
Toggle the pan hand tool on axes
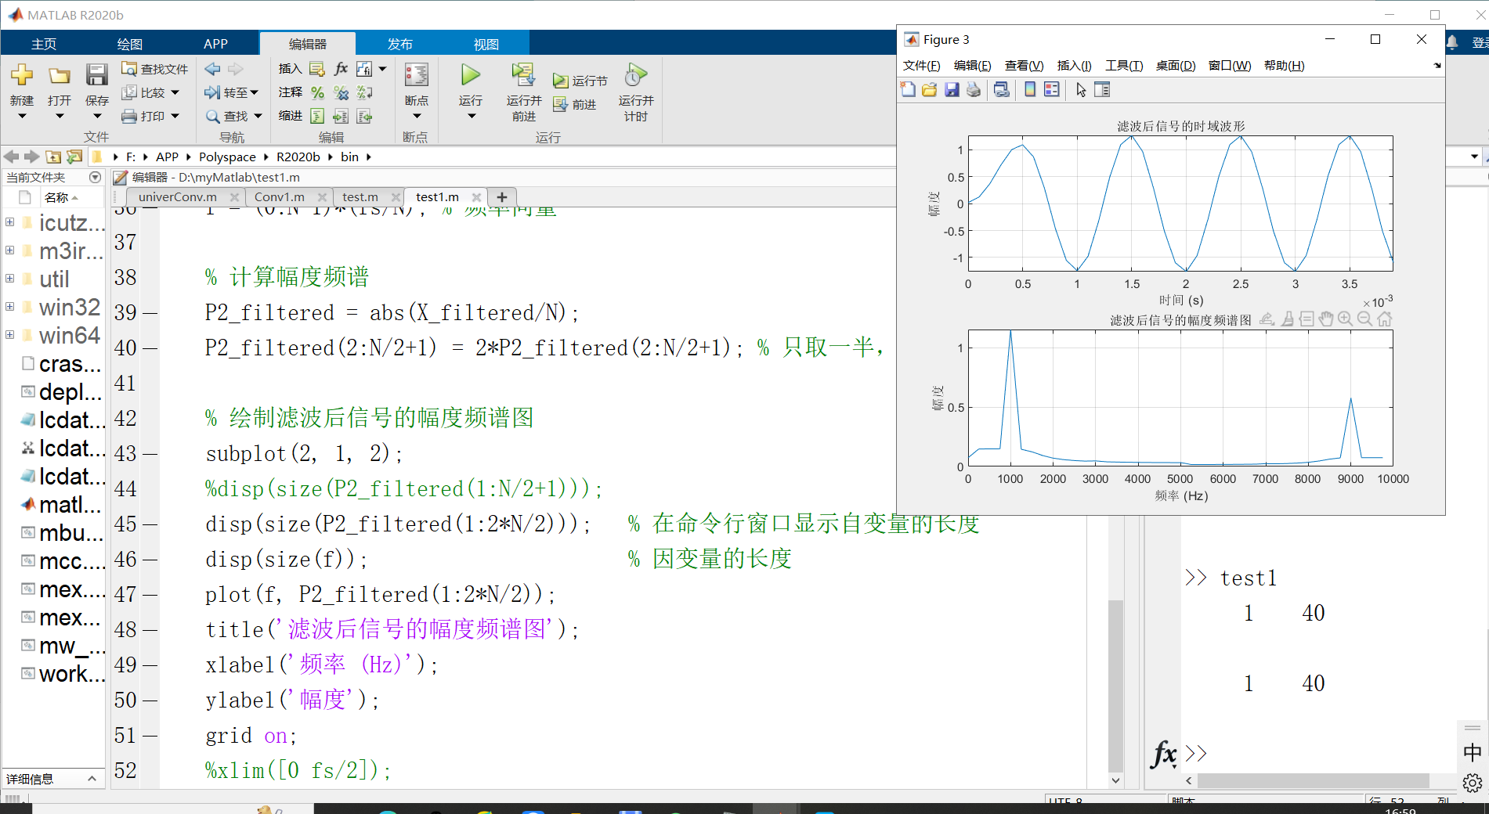(1325, 319)
